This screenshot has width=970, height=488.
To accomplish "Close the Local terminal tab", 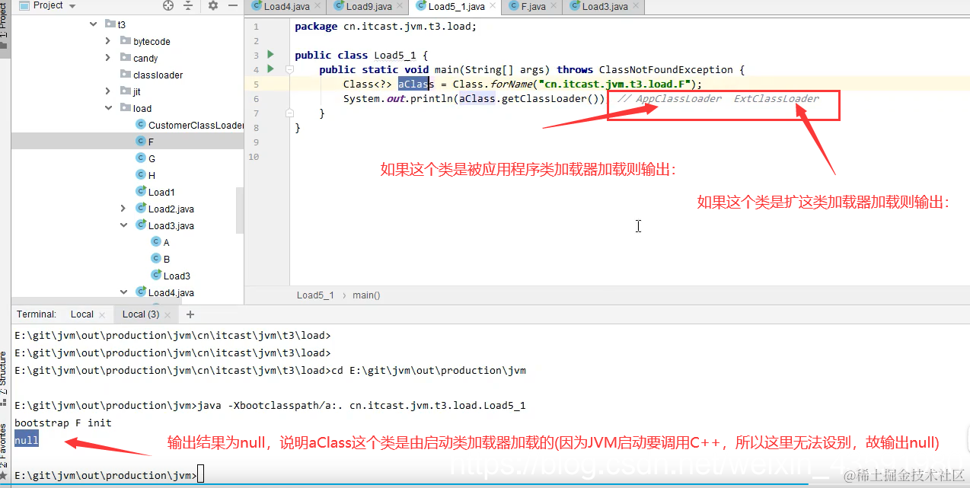I will [x=103, y=314].
